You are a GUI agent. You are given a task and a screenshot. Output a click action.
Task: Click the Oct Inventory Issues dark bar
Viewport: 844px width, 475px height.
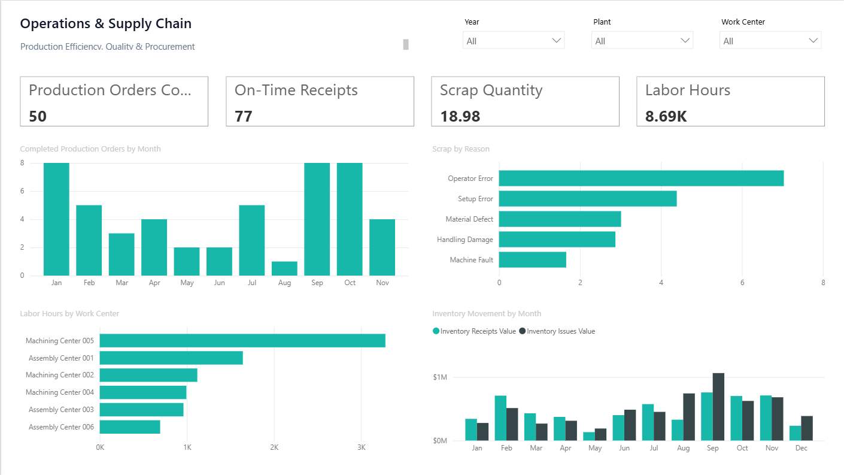(748, 420)
